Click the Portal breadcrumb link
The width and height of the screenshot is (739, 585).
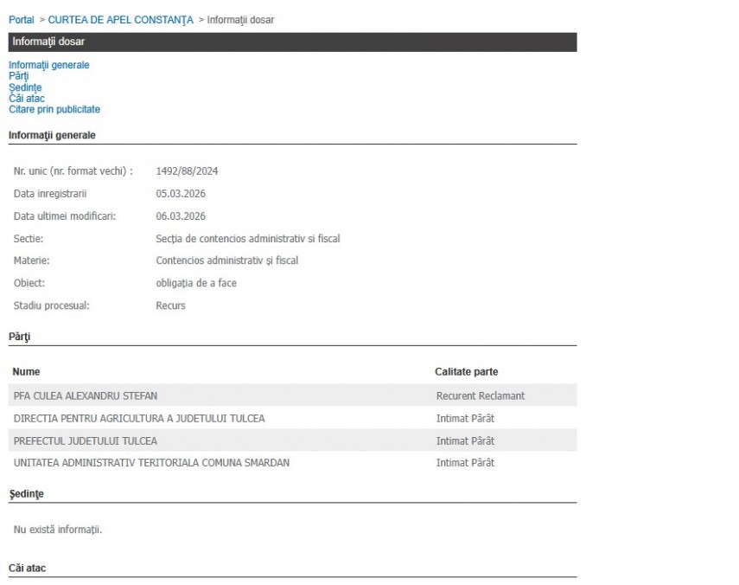coord(21,20)
